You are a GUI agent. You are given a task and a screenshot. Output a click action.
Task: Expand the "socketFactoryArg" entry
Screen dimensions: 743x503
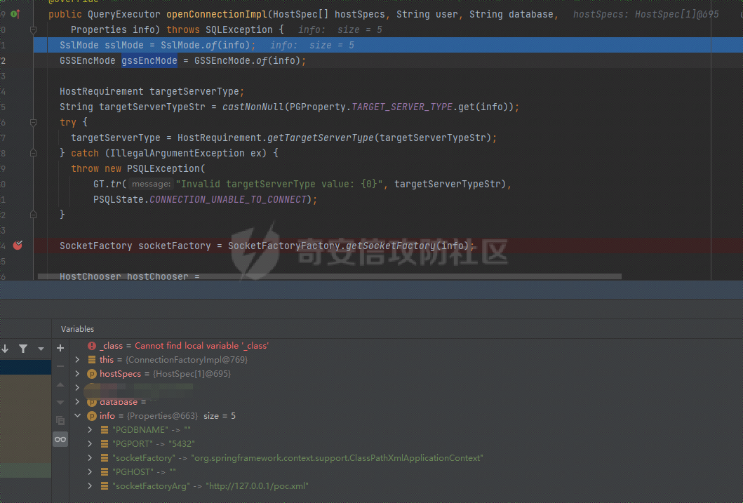[90, 486]
